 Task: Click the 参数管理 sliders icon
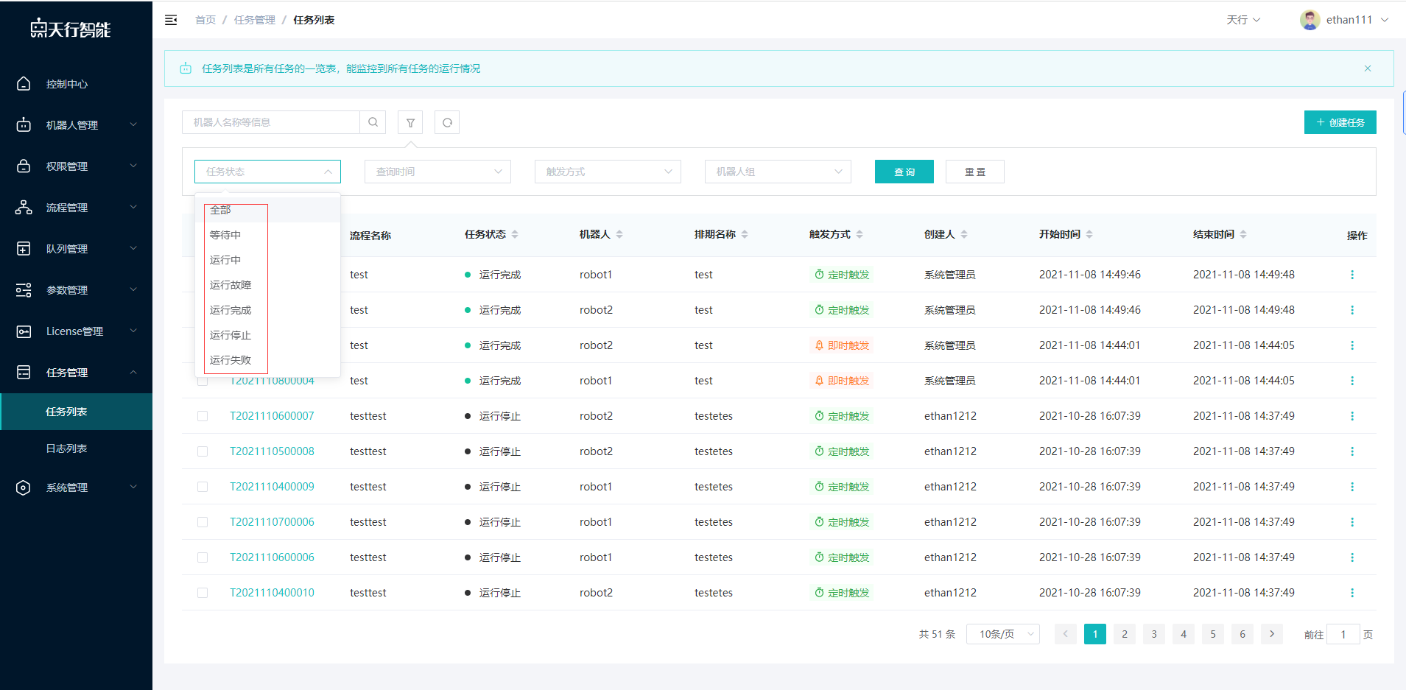[24, 290]
